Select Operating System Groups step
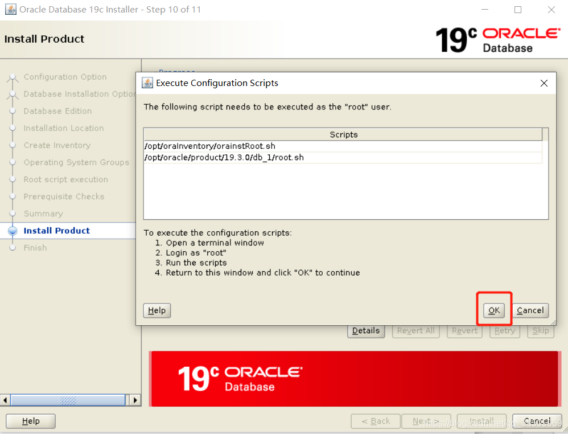Image resolution: width=568 pixels, height=434 pixels. (76, 162)
